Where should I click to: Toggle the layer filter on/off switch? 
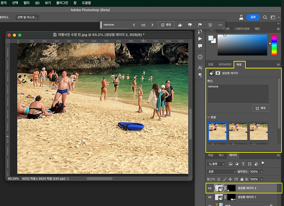[x=263, y=163]
